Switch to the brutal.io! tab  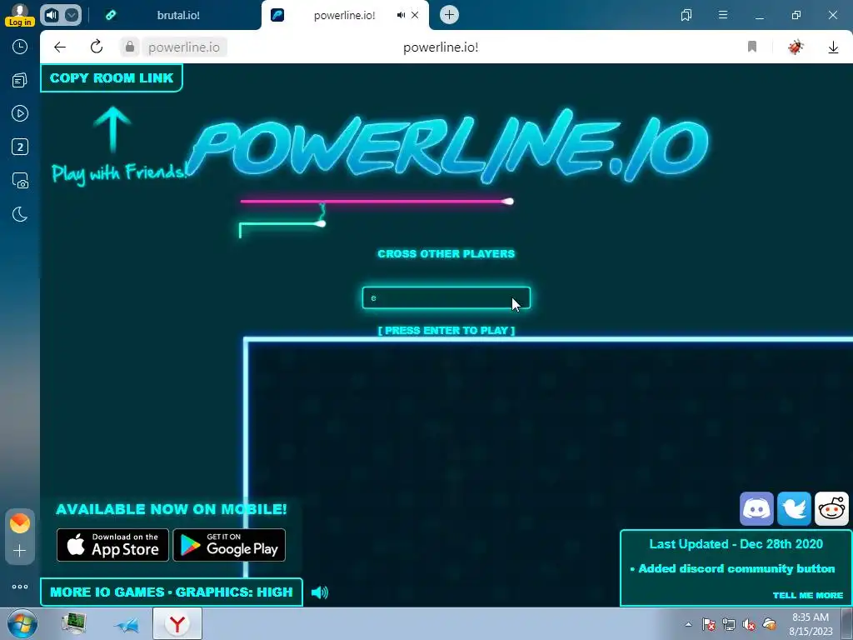177,15
